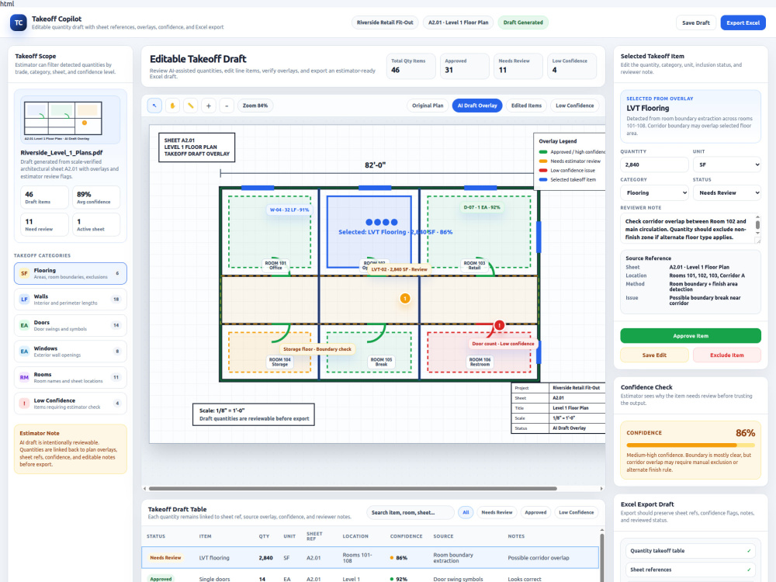Click Room 101 Office label on plan

point(275,265)
